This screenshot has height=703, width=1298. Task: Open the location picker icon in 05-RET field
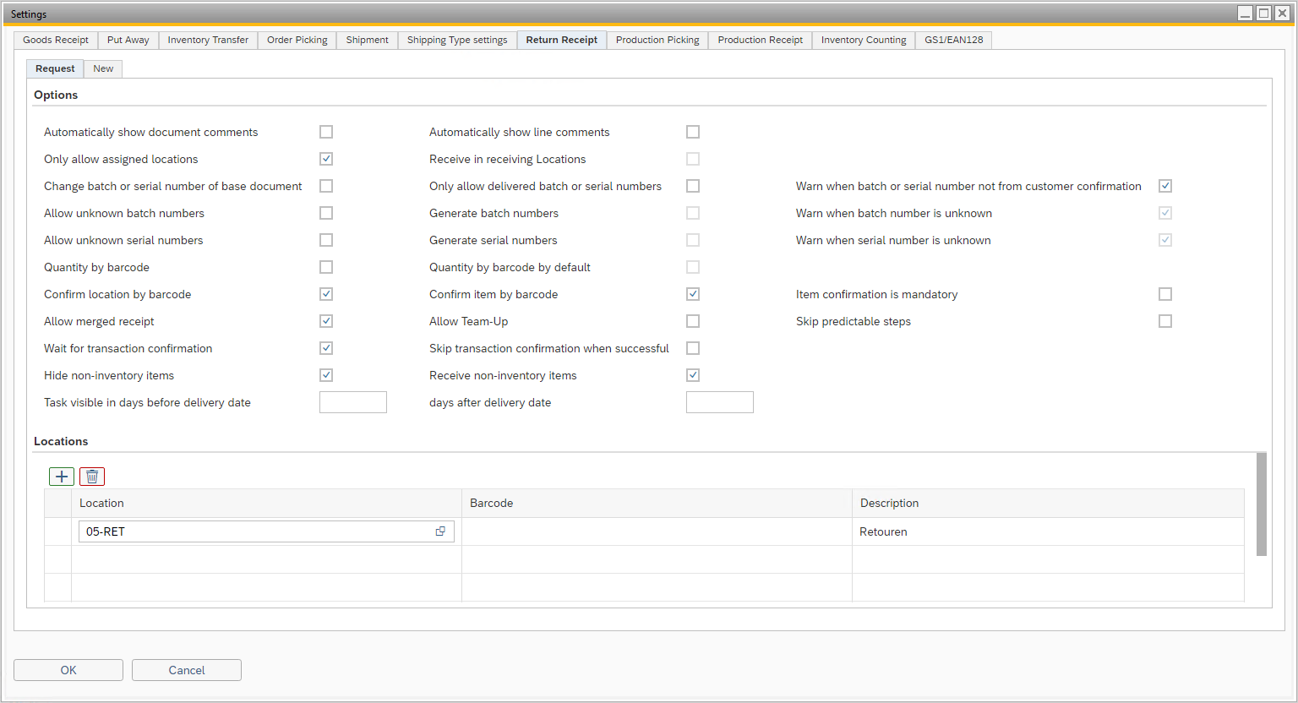point(440,531)
